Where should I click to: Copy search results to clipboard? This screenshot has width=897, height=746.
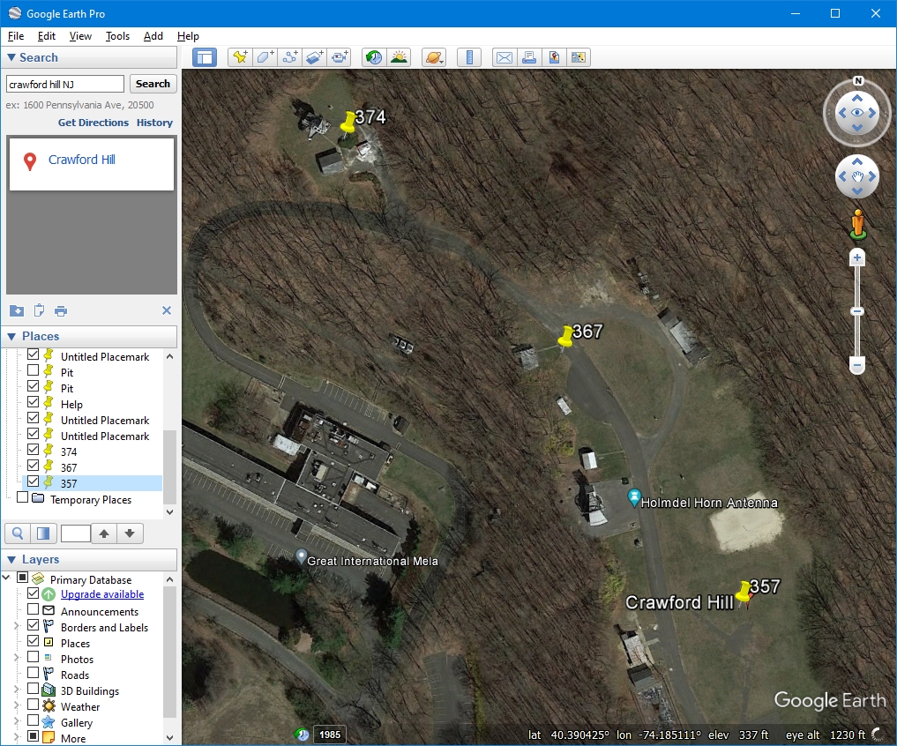point(39,310)
